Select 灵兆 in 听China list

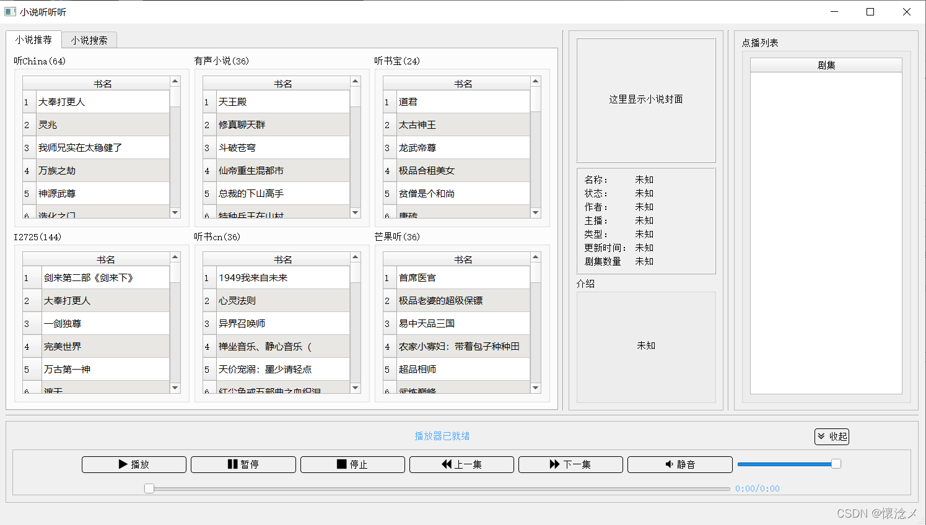(x=103, y=124)
